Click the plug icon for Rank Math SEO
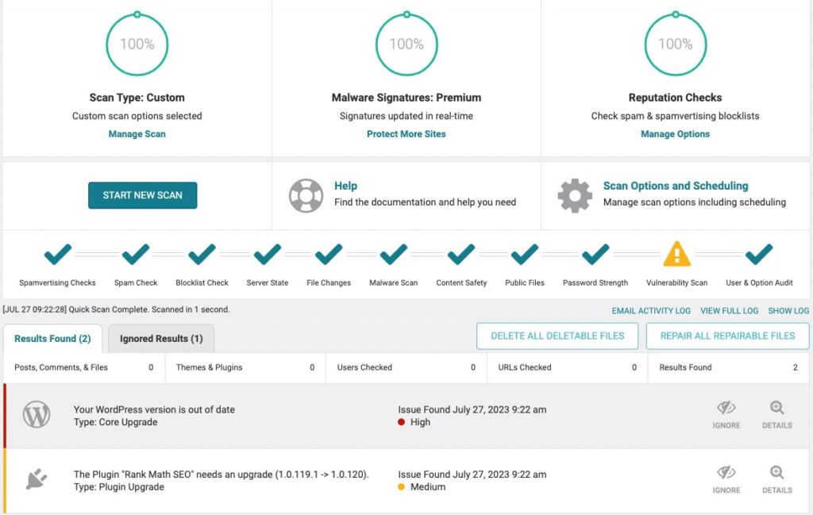Screen dimensions: 813x515 (x=37, y=480)
